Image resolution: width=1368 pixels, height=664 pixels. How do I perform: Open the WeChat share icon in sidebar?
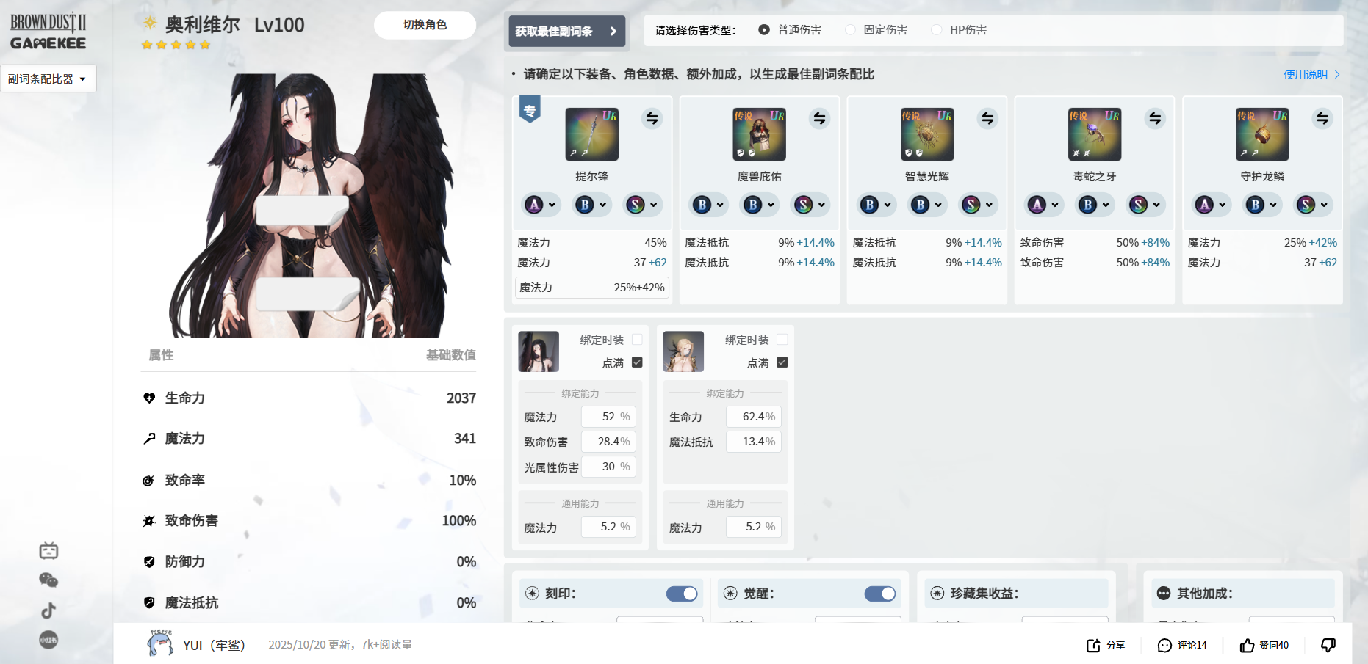point(48,580)
